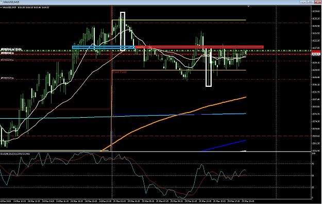Select the Stoch indicator label in lower pane
The height and width of the screenshot is (204, 322).
(15, 154)
